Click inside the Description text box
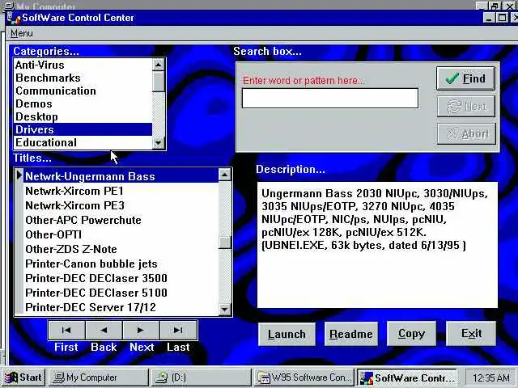Screen dimensions: 518x388 [377, 244]
